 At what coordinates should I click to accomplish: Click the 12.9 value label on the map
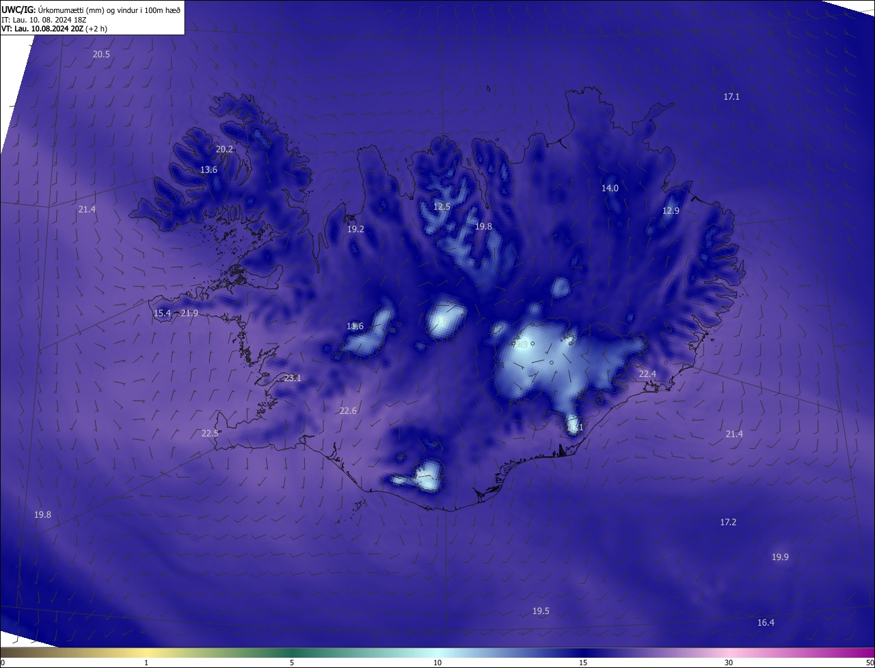671,211
